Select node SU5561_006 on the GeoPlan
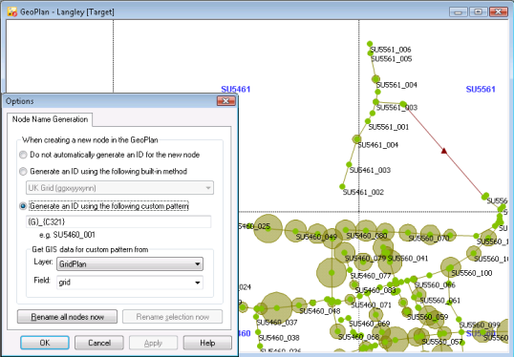This screenshot has width=514, height=357. pos(370,44)
